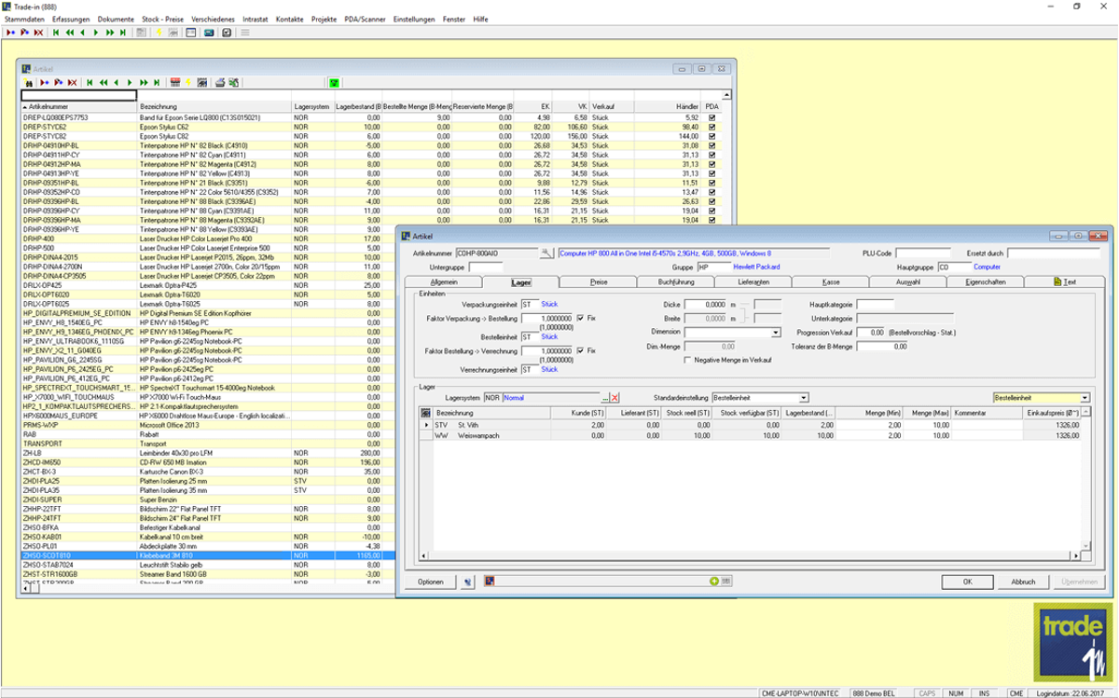
Task: Click the green plus icon in bottom bar
Action: (x=713, y=581)
